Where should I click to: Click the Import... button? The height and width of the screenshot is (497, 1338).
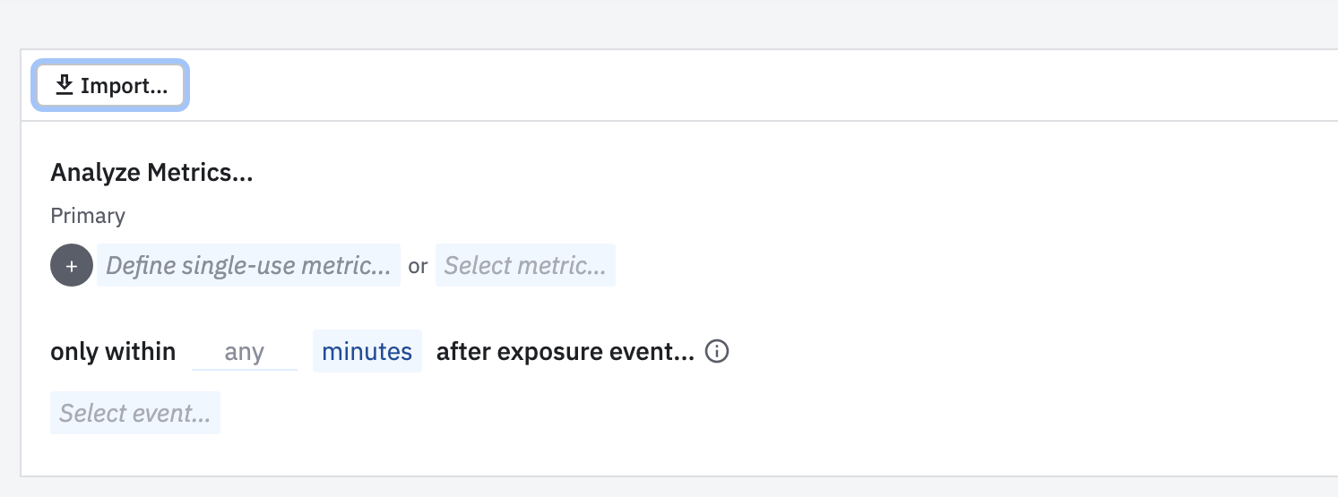110,86
